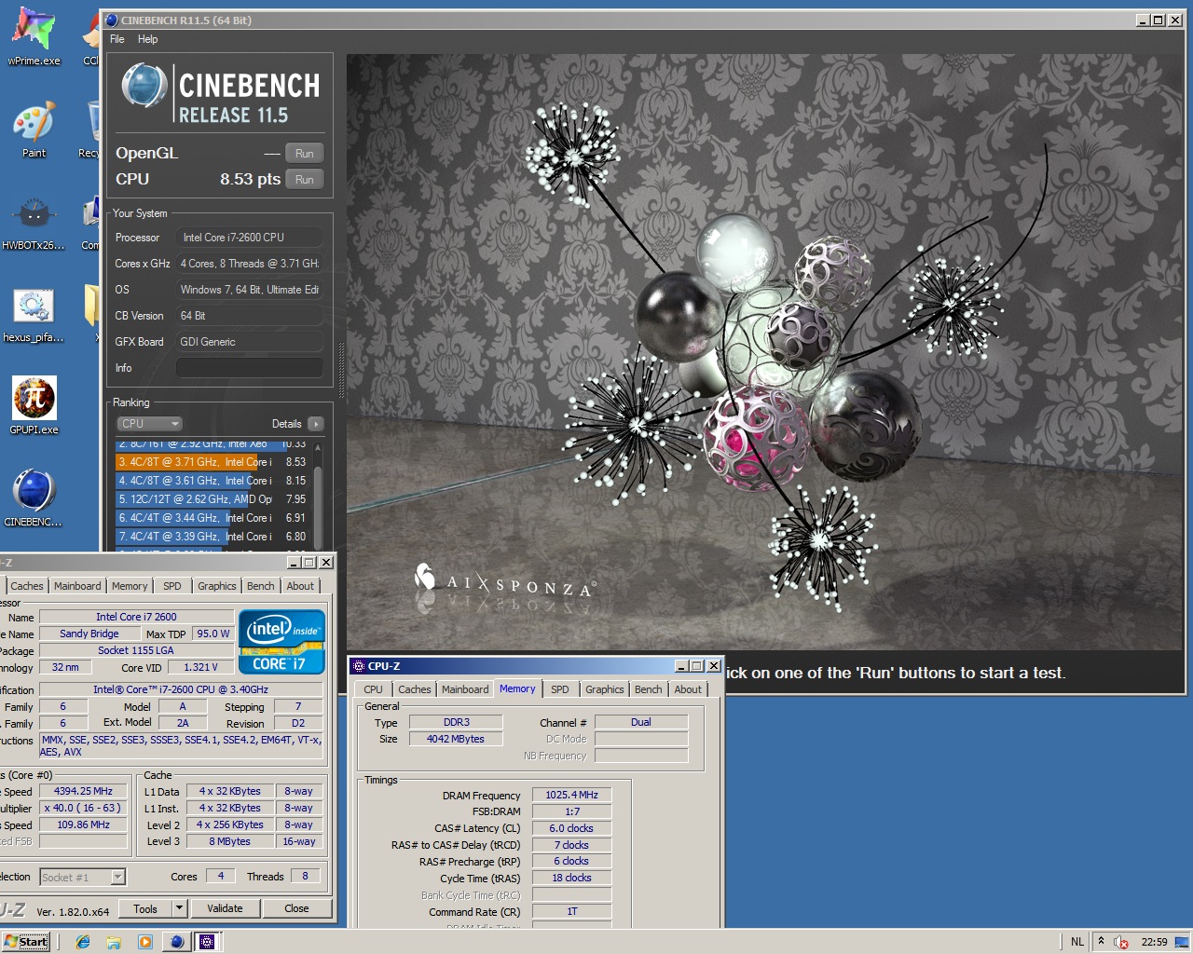The width and height of the screenshot is (1193, 954).
Task: Run the CPU benchmark
Action: [x=305, y=180]
